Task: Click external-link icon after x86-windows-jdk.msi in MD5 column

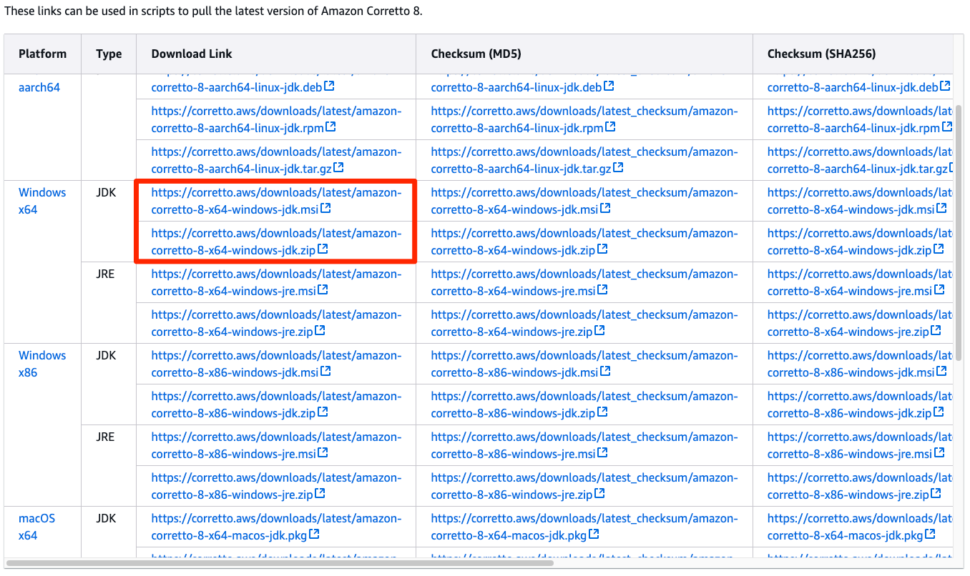Action: point(606,372)
